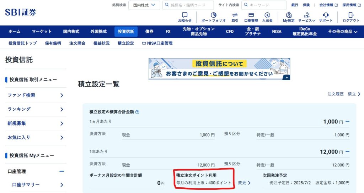Open ファンド検索 in sidebar
Screen dimensions: 364x193
36,95
